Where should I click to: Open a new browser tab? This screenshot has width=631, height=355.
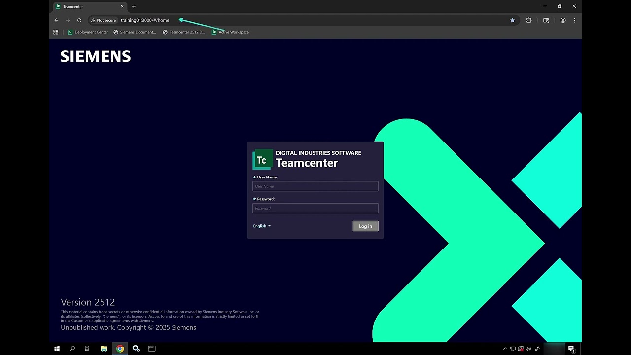click(134, 6)
